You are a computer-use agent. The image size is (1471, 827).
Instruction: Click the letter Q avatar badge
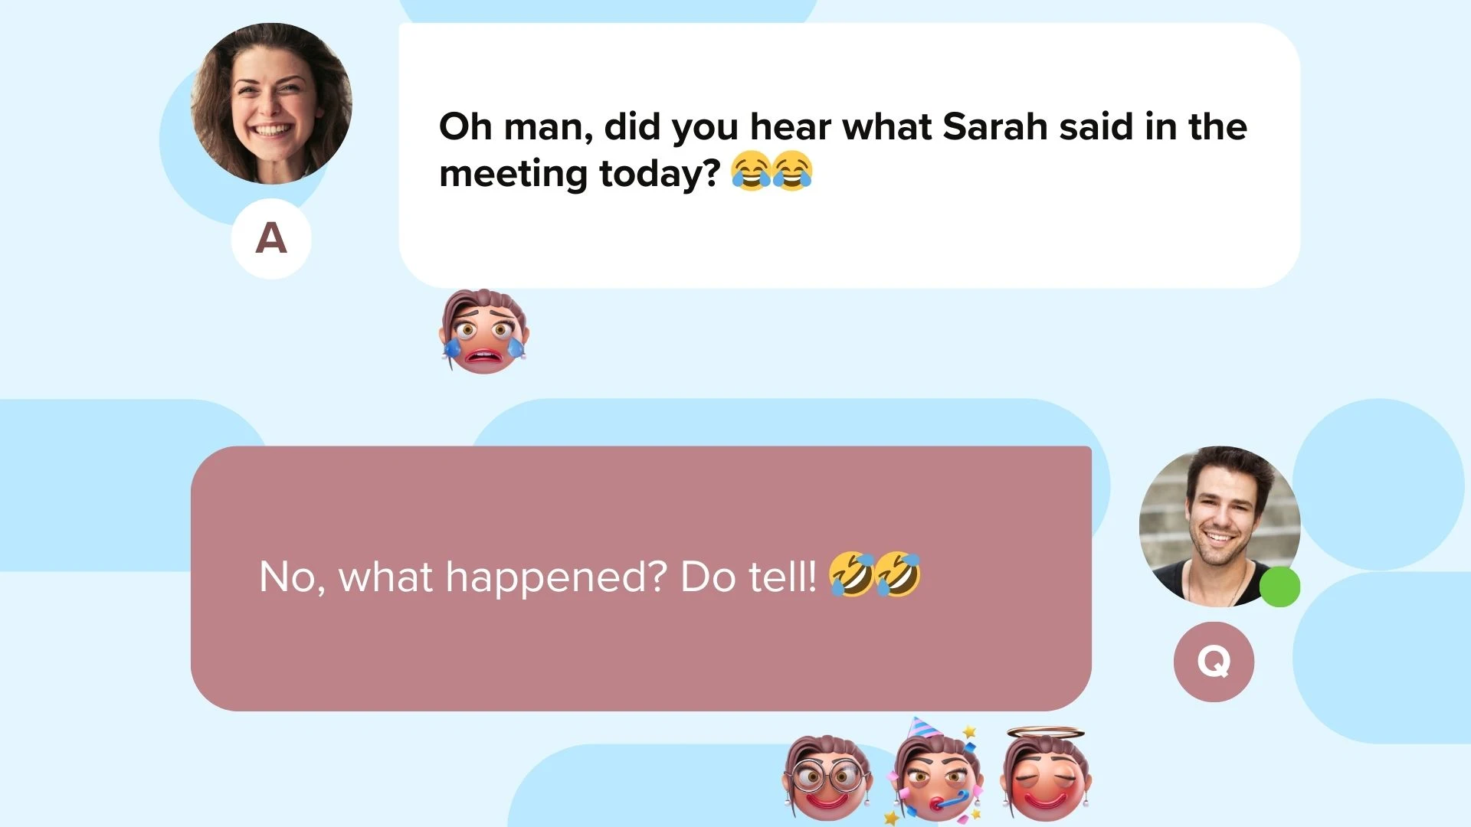1214,662
